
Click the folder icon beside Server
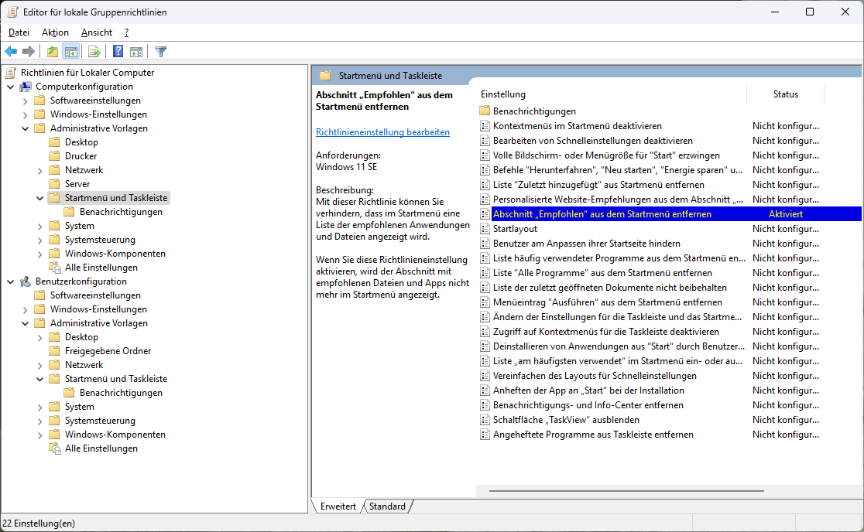coord(54,184)
